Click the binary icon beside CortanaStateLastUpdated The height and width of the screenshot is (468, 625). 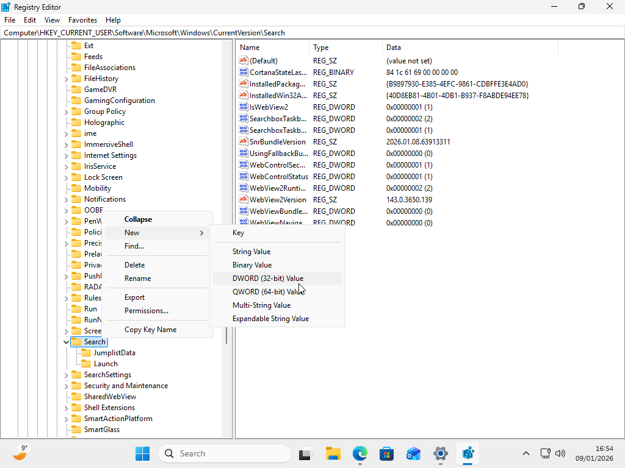[243, 72]
